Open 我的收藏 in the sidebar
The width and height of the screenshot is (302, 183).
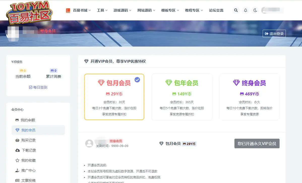(x=38, y=160)
